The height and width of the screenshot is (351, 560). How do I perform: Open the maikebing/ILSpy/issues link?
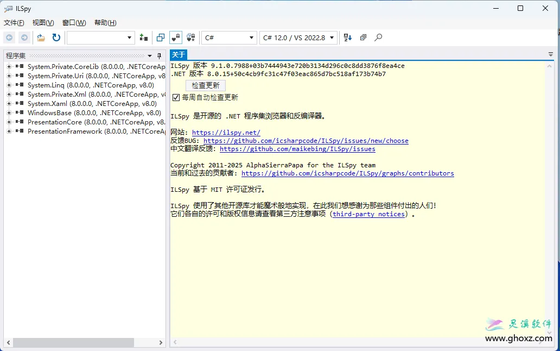[297, 149]
